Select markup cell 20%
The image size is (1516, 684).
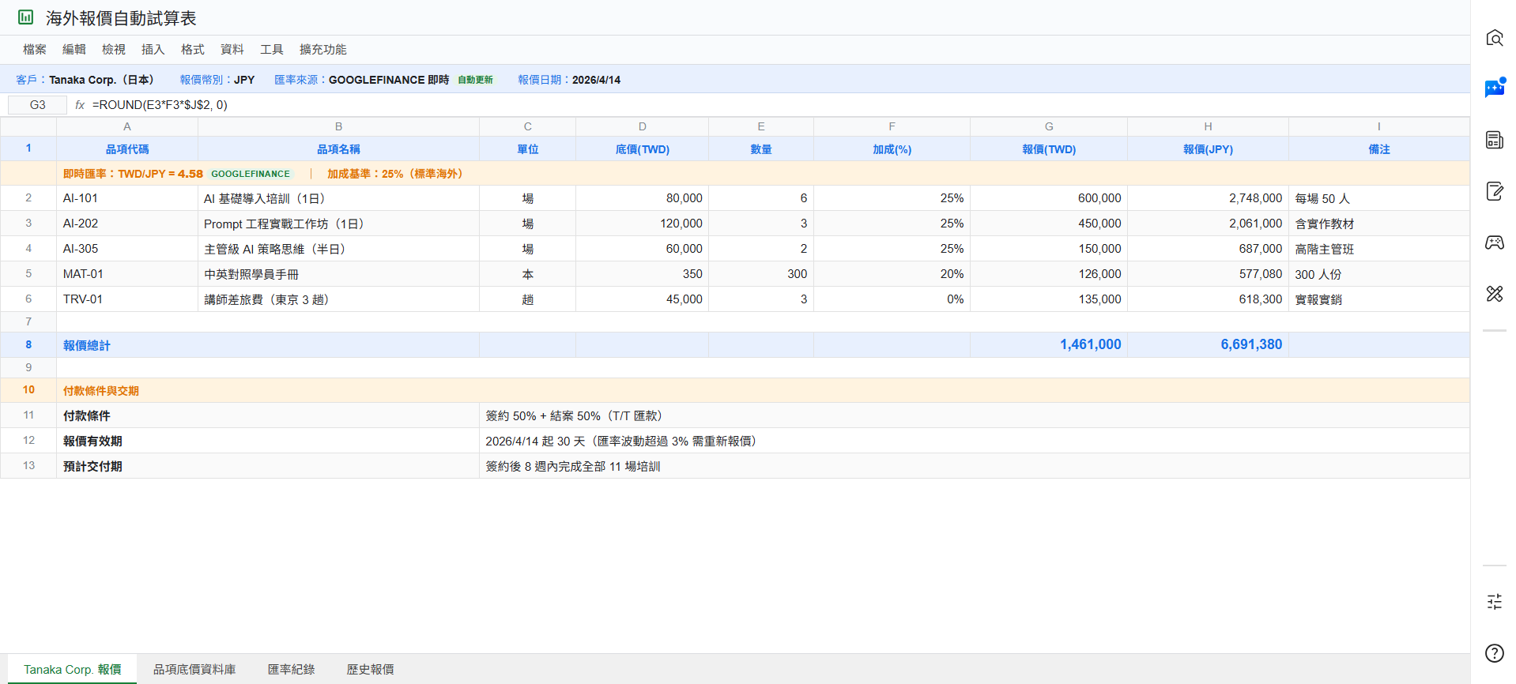(892, 274)
